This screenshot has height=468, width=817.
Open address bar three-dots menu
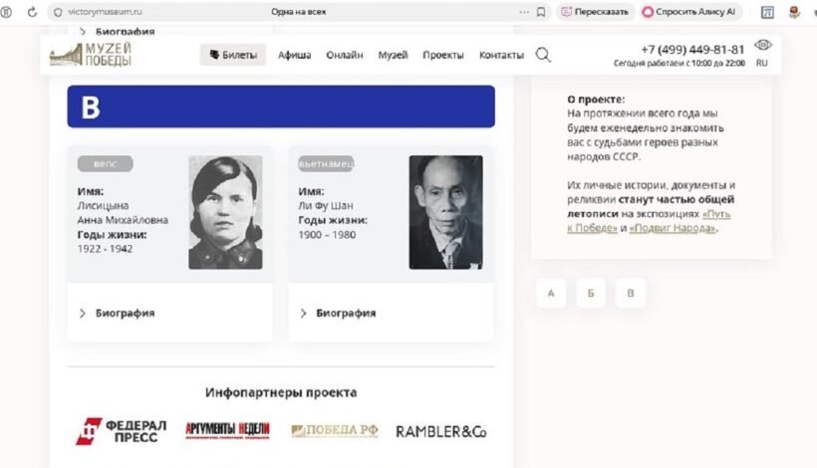[524, 12]
